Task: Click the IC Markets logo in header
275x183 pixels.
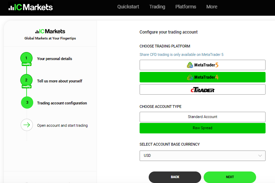Action: pos(30,7)
